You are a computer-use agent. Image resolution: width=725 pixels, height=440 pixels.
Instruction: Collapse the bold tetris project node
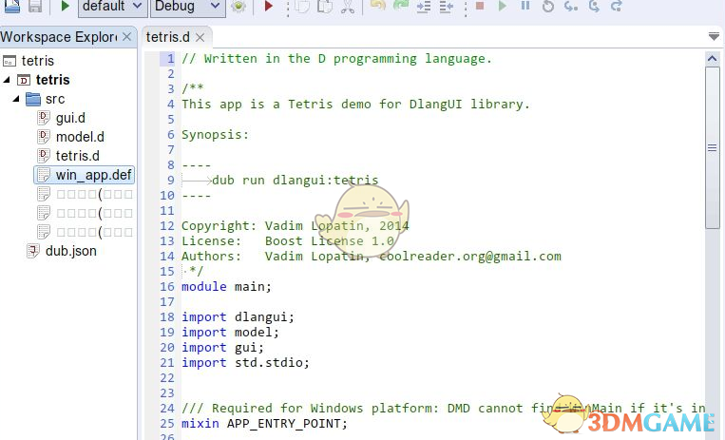click(7, 80)
